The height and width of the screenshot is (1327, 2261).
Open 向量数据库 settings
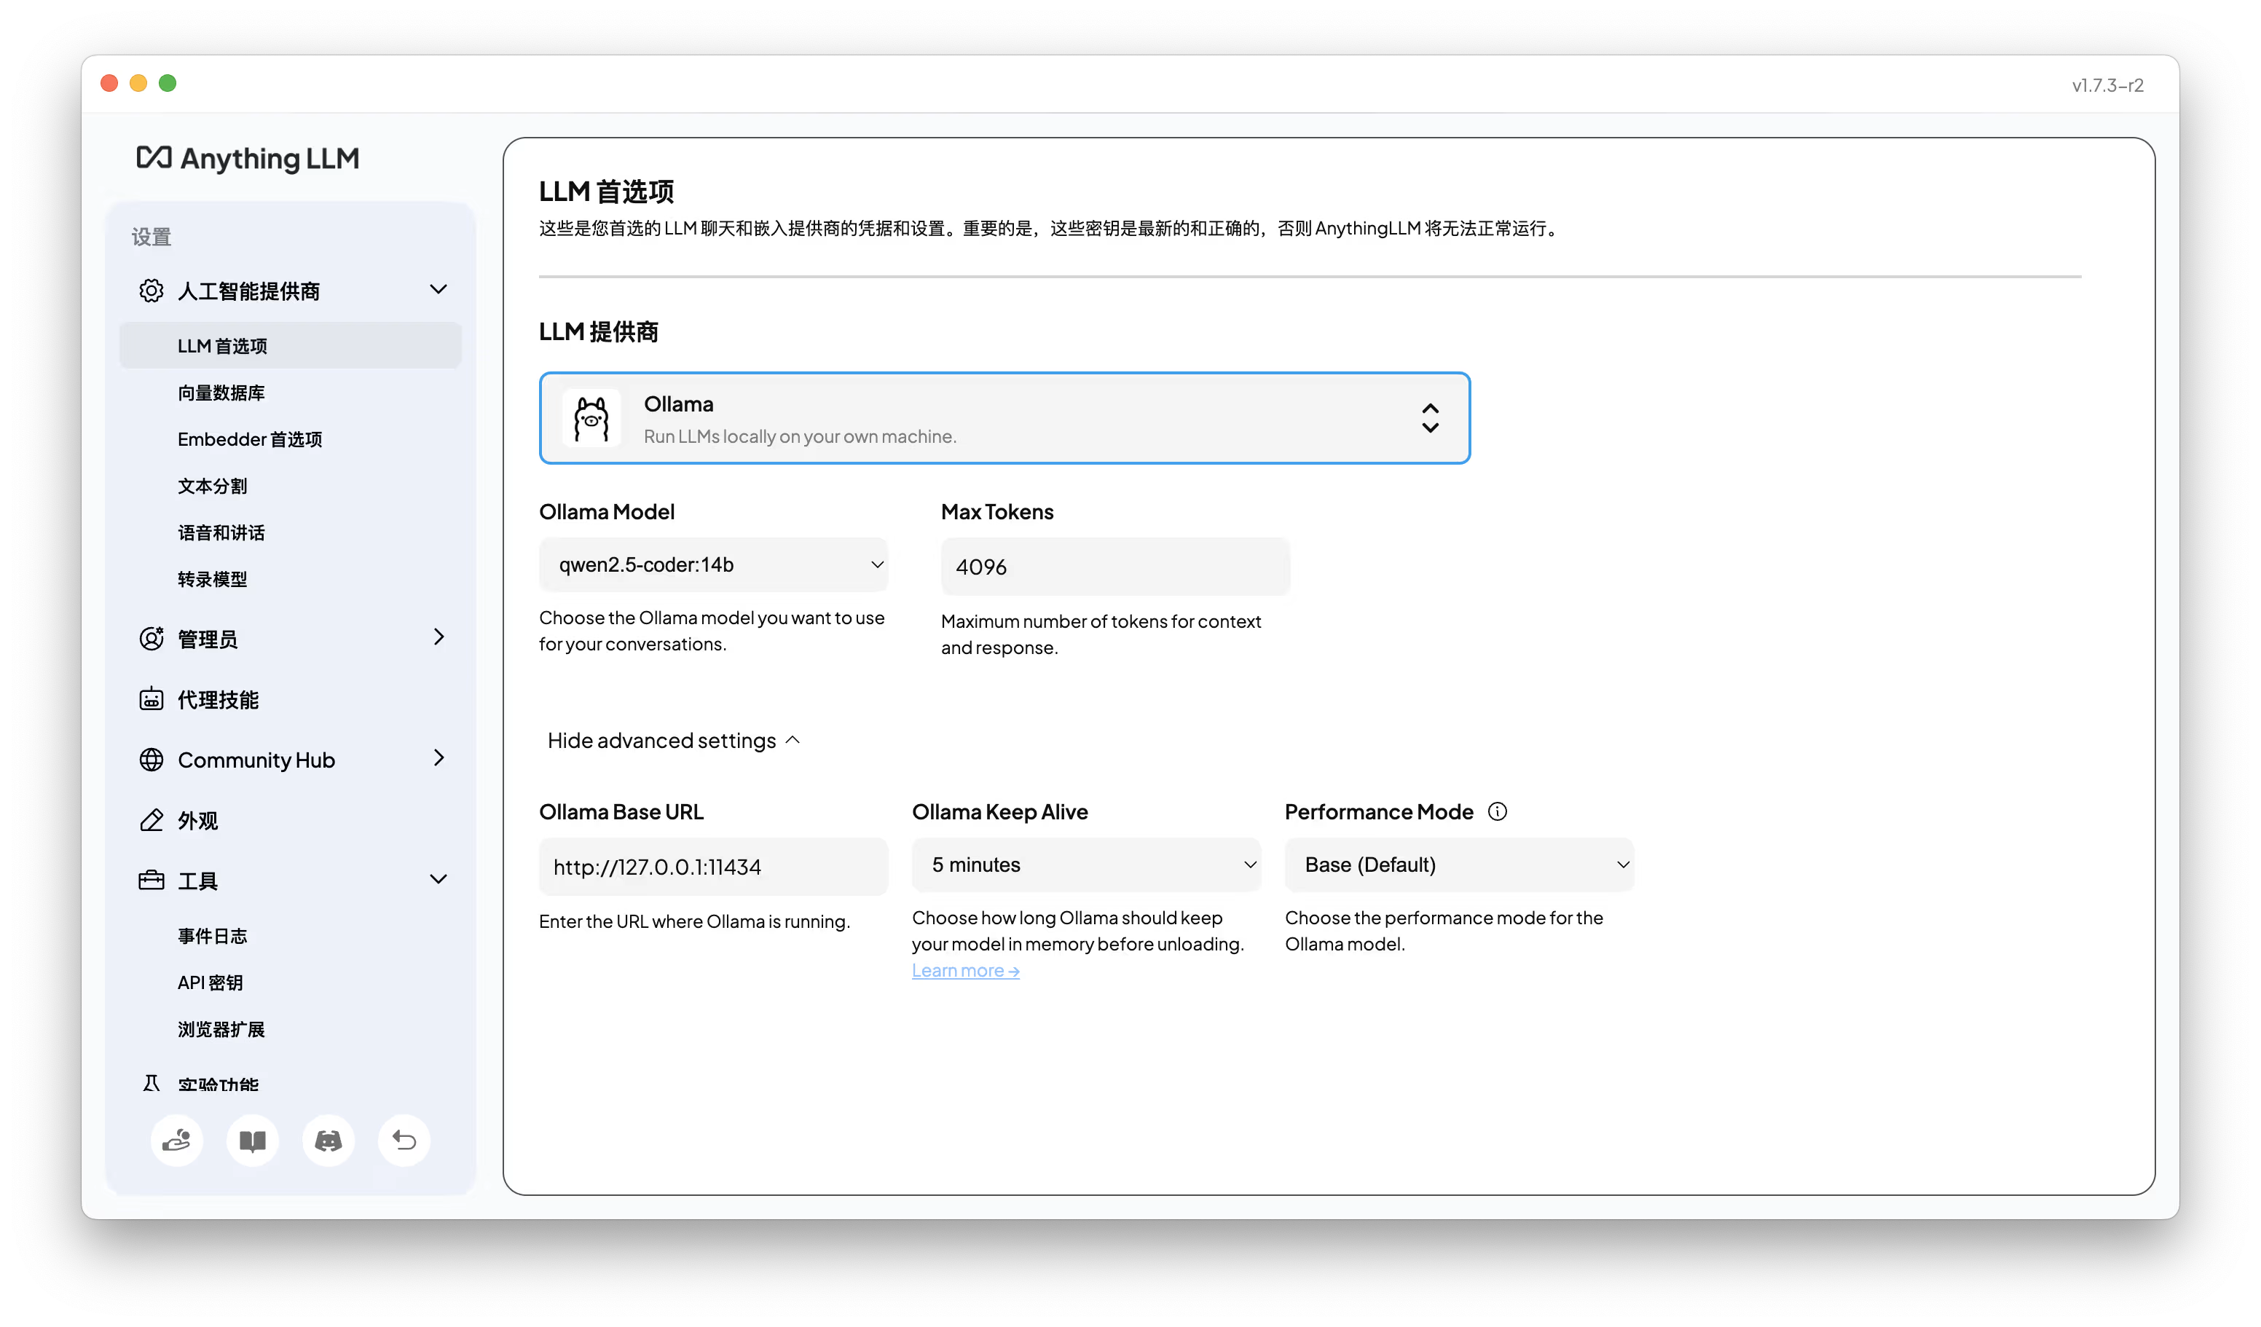[221, 392]
